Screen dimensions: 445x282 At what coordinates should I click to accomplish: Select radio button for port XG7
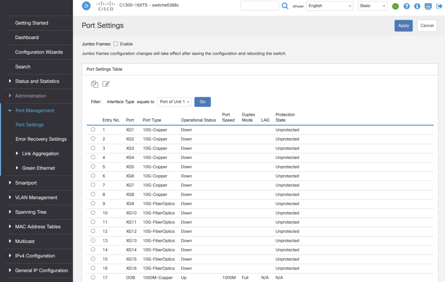pyautogui.click(x=93, y=185)
